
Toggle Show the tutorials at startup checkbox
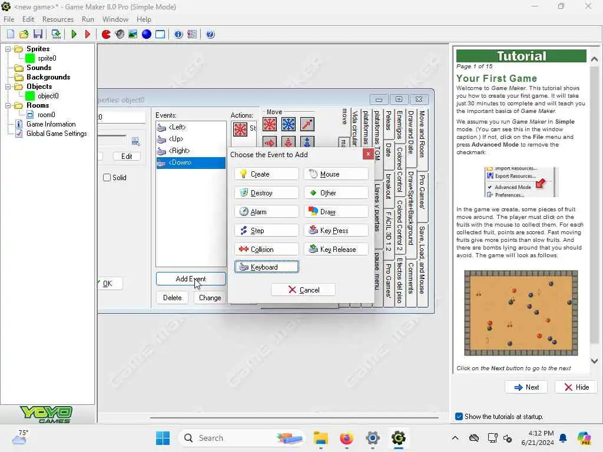tap(459, 416)
